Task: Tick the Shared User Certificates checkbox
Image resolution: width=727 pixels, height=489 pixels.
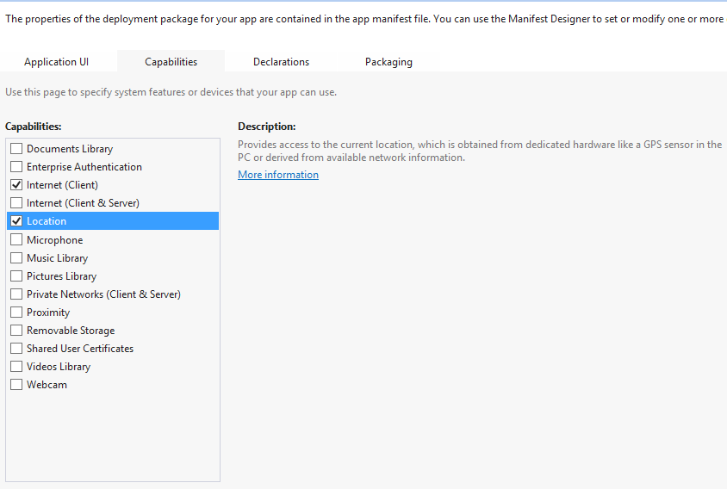Action: (x=16, y=348)
